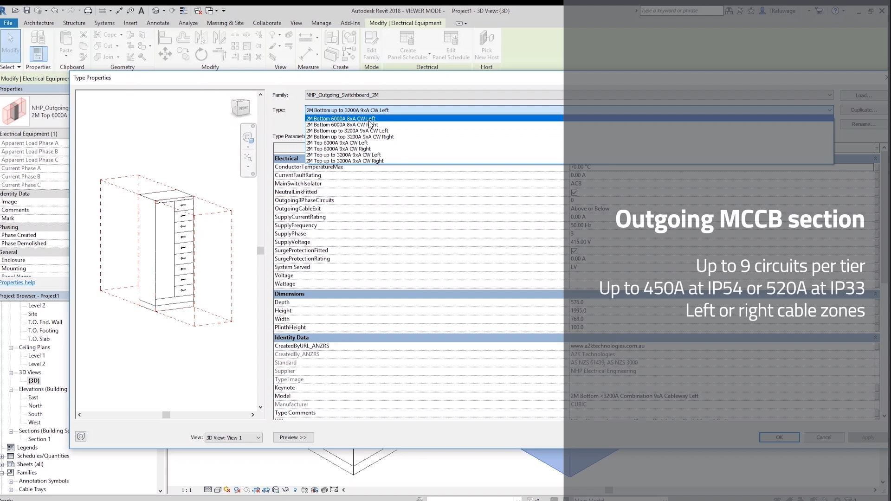The image size is (891, 501).
Task: Open the steering wheel navigation icon in preview
Action: pos(248,138)
